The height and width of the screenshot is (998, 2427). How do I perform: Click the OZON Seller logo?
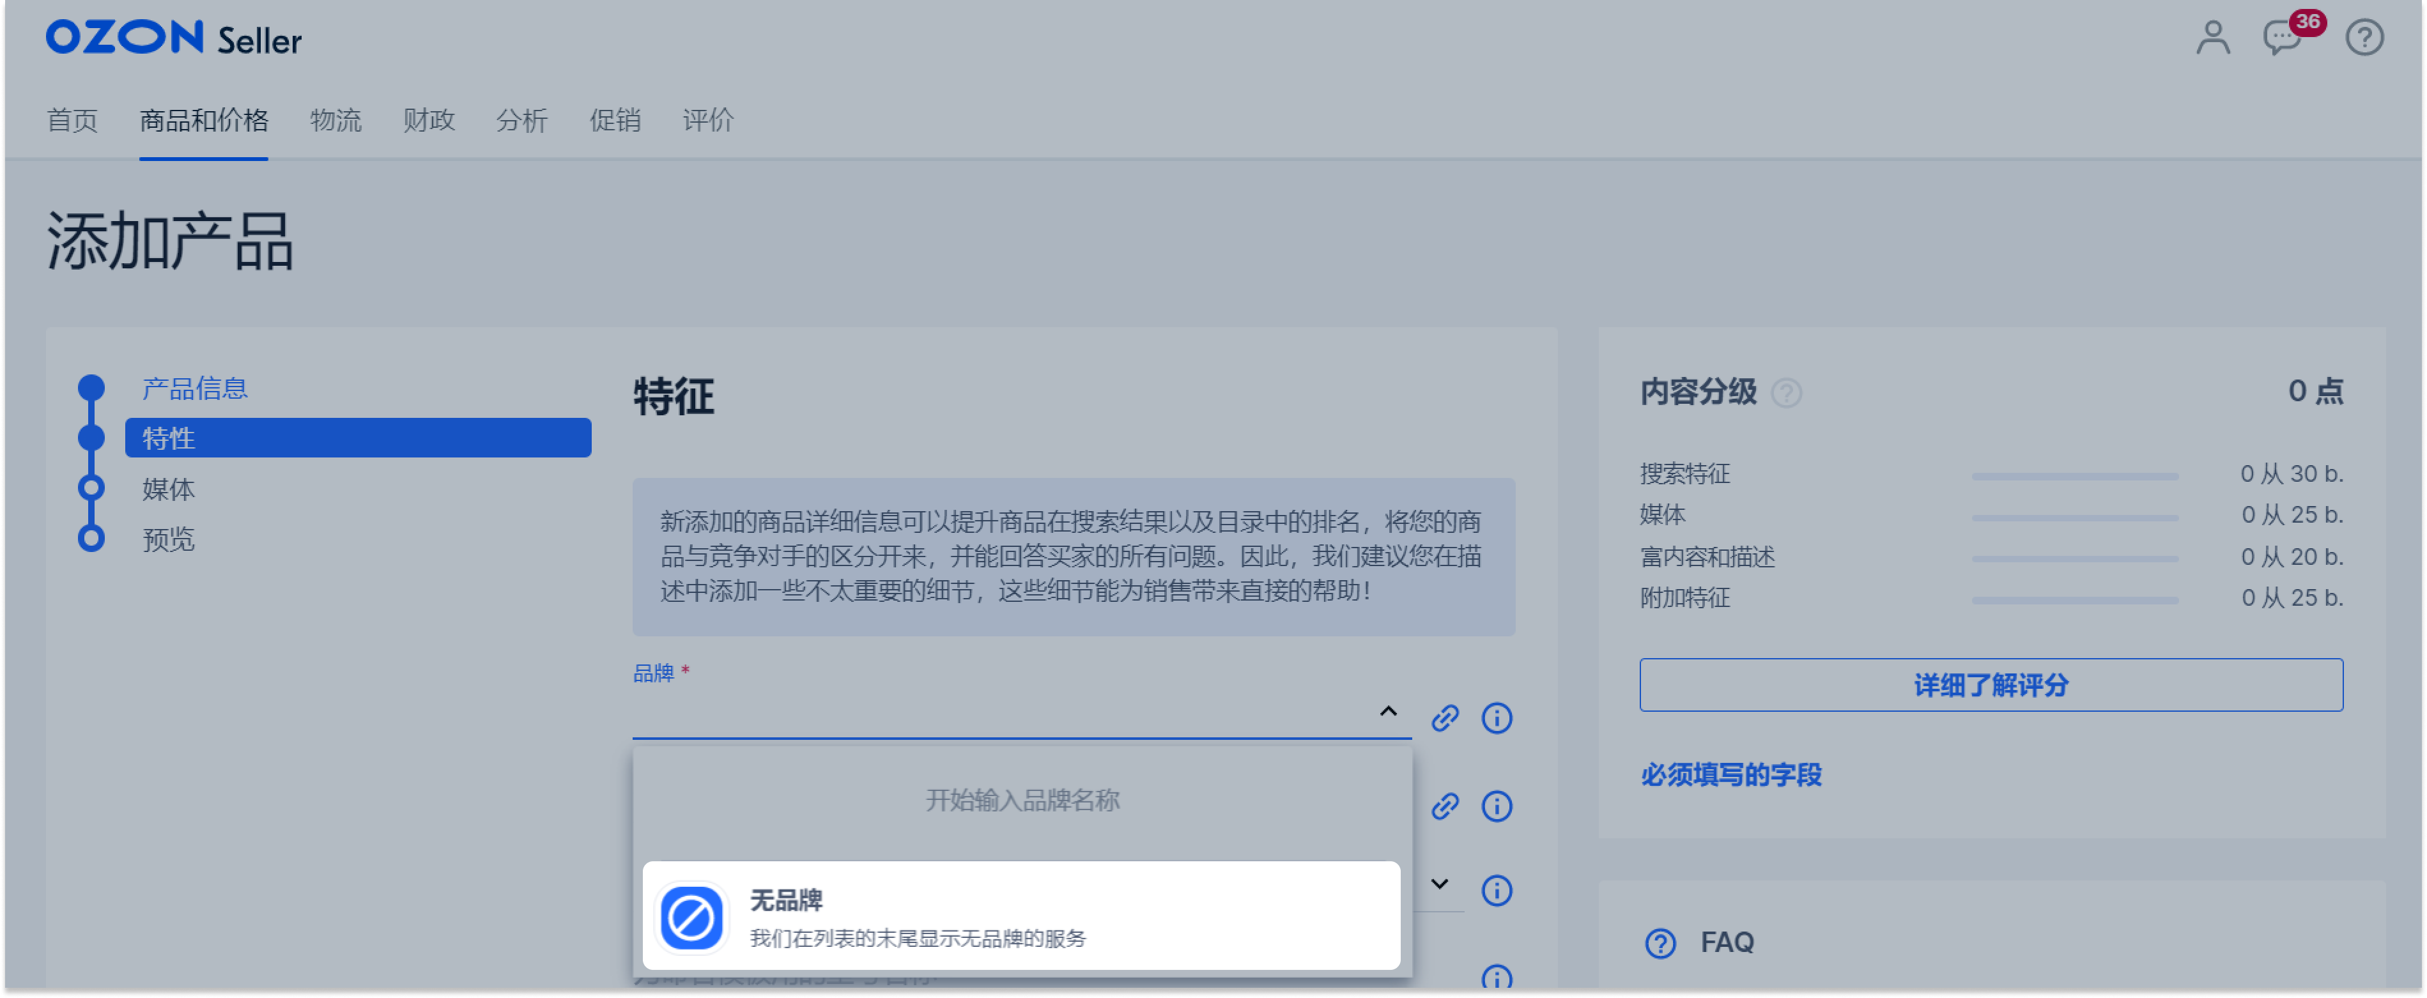click(173, 38)
